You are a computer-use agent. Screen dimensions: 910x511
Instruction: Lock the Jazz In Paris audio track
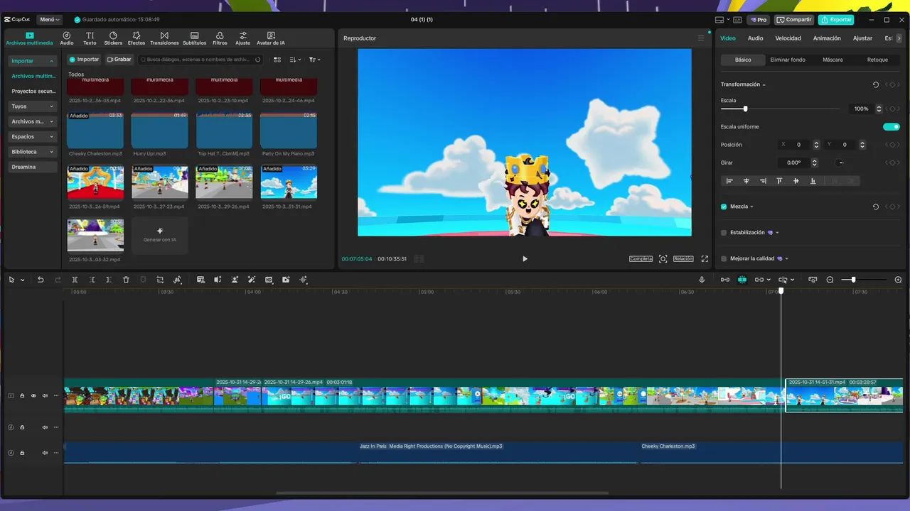(22, 453)
